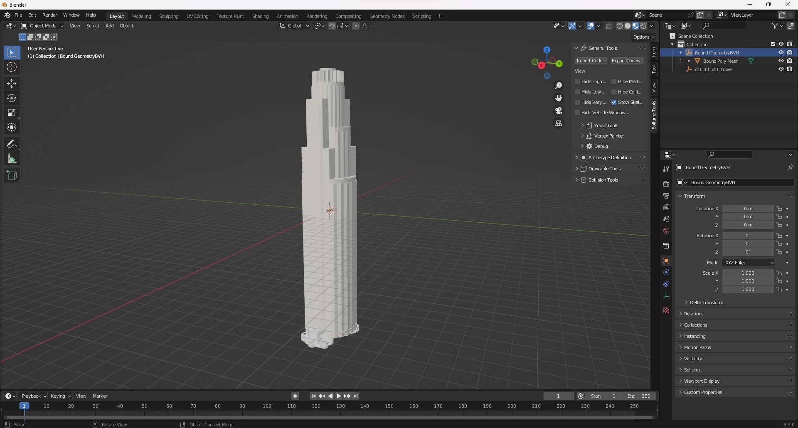Open the viewport Options button
The height and width of the screenshot is (428, 798).
(644, 37)
